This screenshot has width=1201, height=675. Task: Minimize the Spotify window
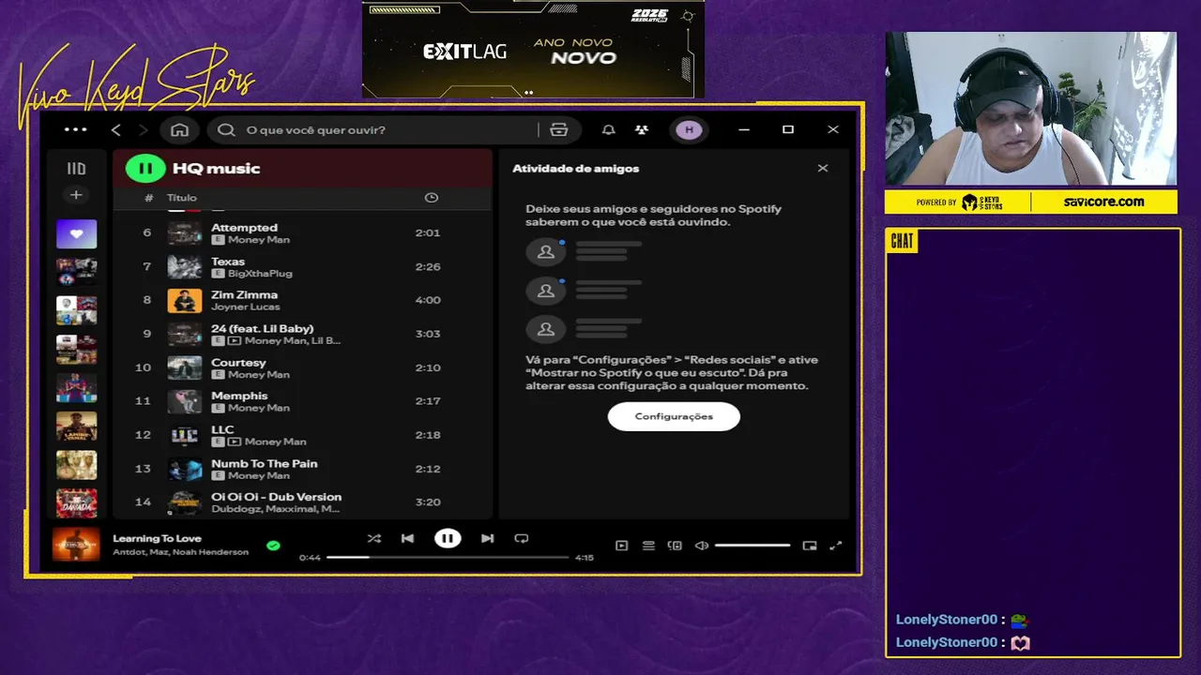[x=743, y=129]
